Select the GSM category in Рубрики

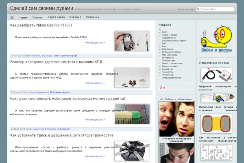click(164, 32)
